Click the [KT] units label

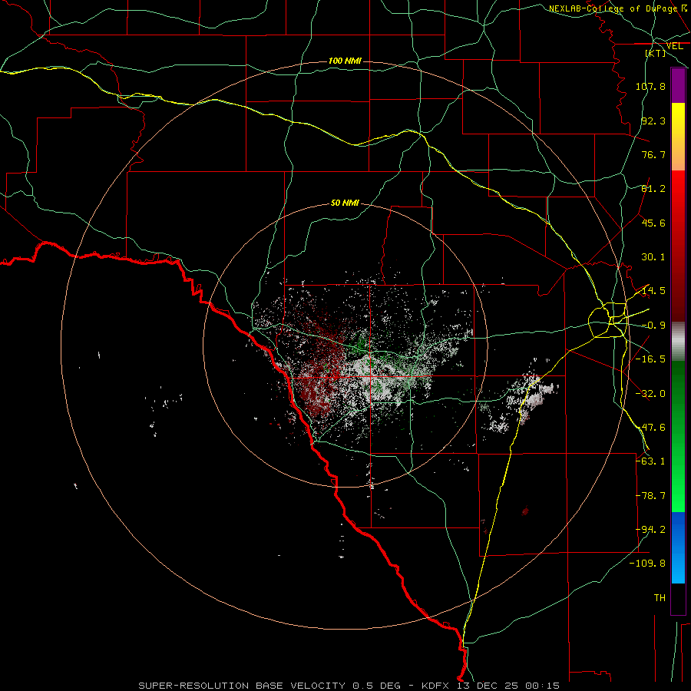point(656,53)
